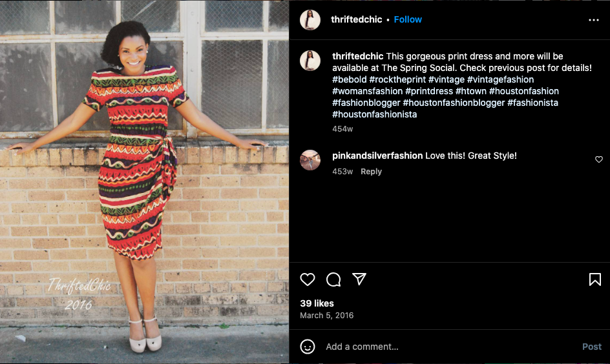Share the post via paper plane icon
The width and height of the screenshot is (610, 364).
pos(359,279)
